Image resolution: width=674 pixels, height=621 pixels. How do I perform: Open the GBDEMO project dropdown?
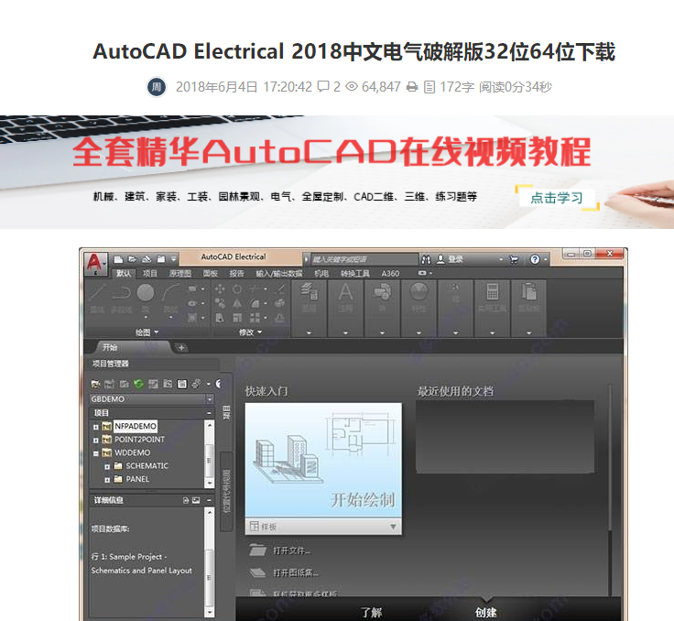[x=210, y=399]
